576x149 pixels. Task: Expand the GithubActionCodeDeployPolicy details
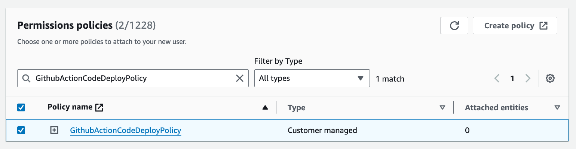click(x=55, y=130)
